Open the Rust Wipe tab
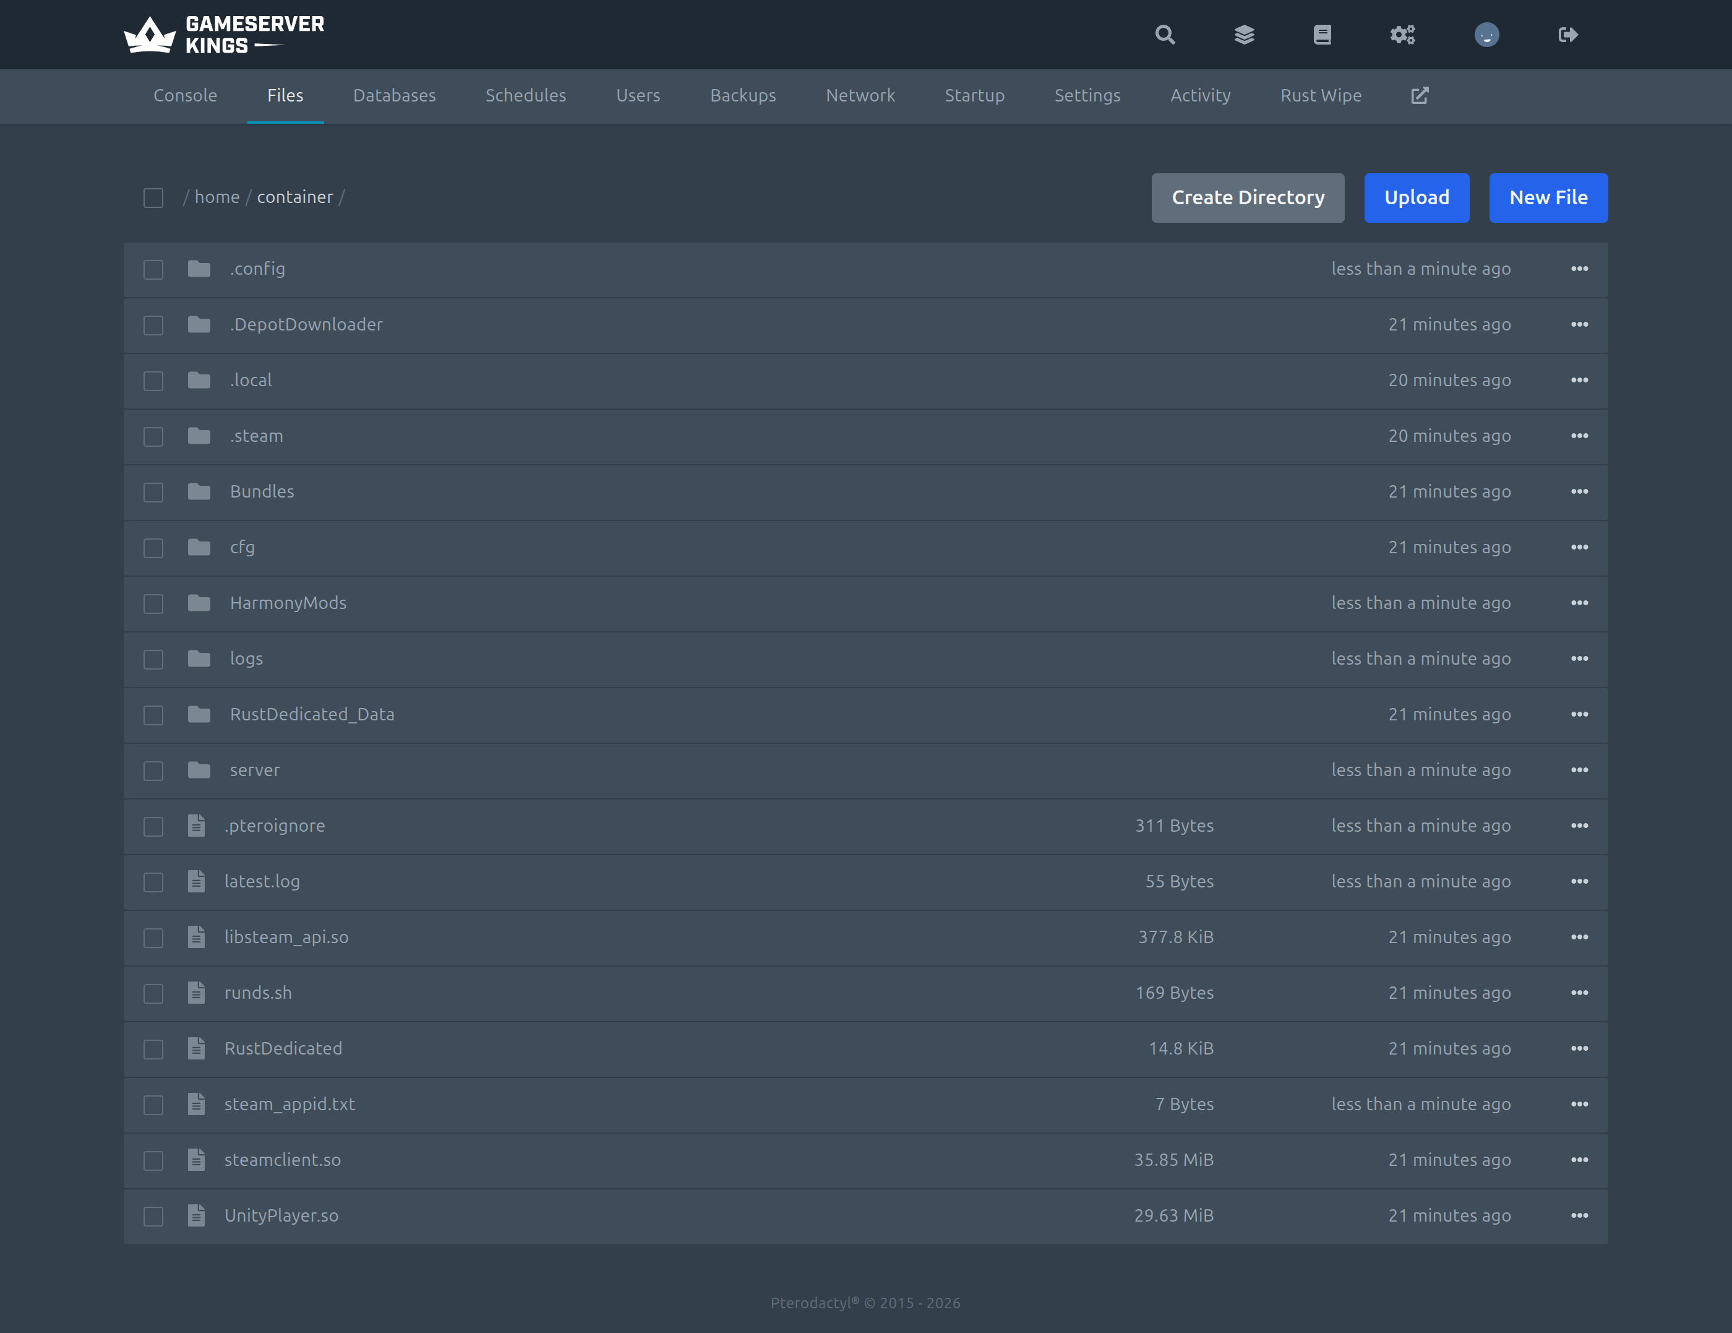Screen dimensions: 1732x1333 click(1321, 95)
